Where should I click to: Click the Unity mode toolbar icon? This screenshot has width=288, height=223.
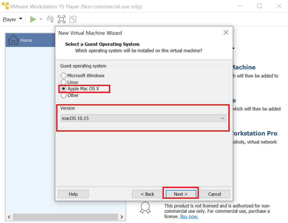click(73, 19)
